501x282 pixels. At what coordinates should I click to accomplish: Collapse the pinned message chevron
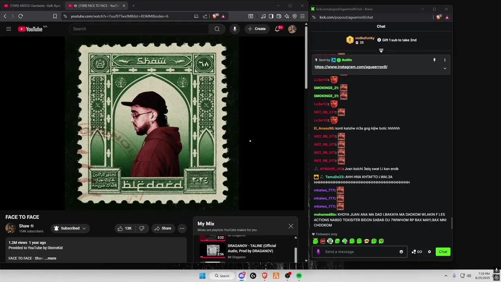point(445,68)
